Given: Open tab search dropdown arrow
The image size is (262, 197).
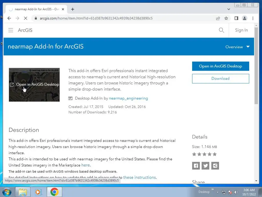Looking at the screenshot, I should click(x=228, y=9).
